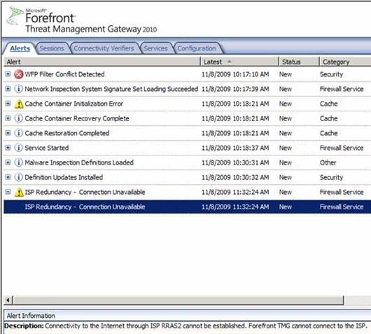Click the horizontal scrollbar thumb
Screen dimensions: 371x334
[178, 300]
